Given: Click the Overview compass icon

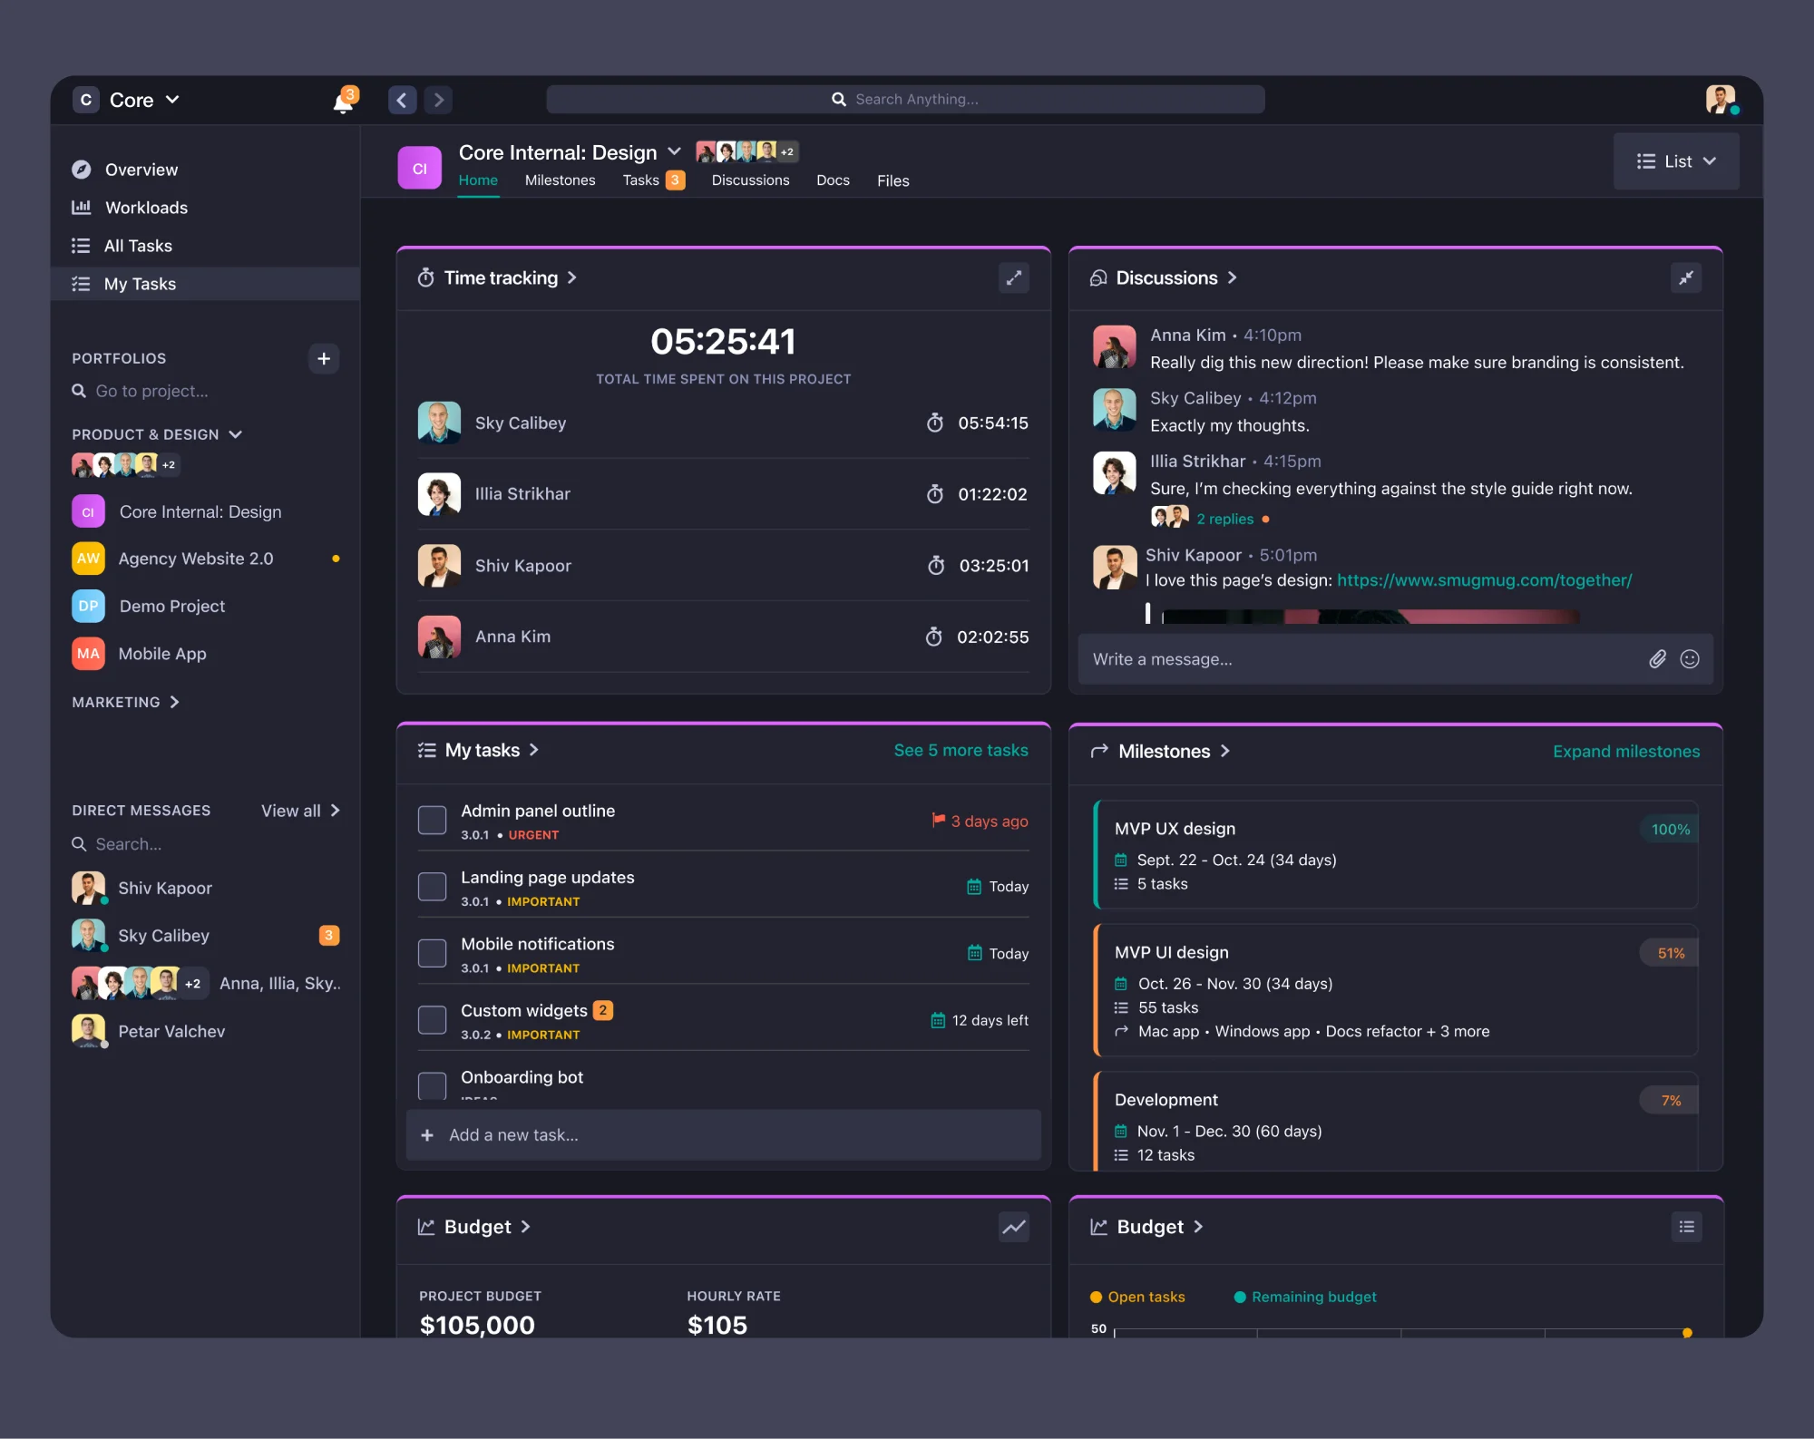Looking at the screenshot, I should [82, 170].
